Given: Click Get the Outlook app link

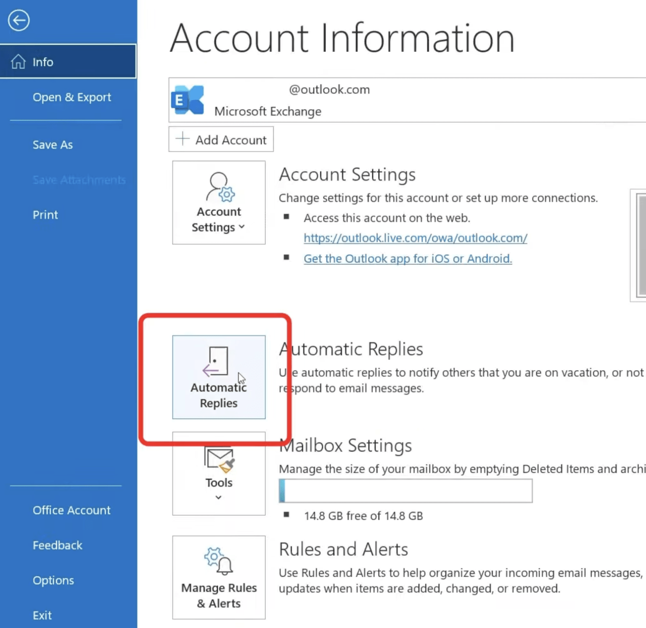Looking at the screenshot, I should point(407,258).
